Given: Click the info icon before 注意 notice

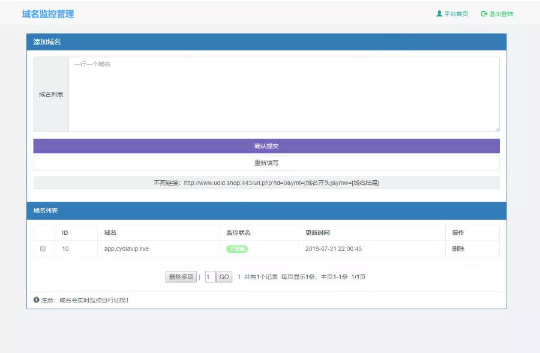Looking at the screenshot, I should [37, 300].
